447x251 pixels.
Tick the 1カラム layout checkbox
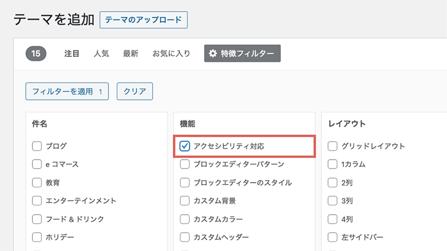point(332,164)
